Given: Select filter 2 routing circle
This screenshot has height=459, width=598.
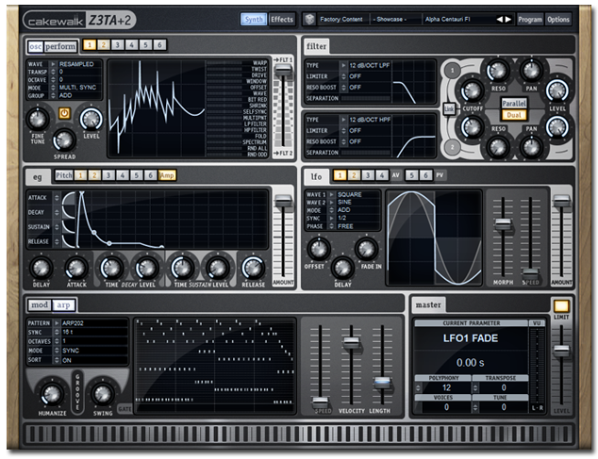Looking at the screenshot, I should [x=453, y=147].
